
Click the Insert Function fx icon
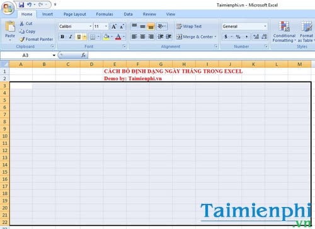[x=83, y=55]
